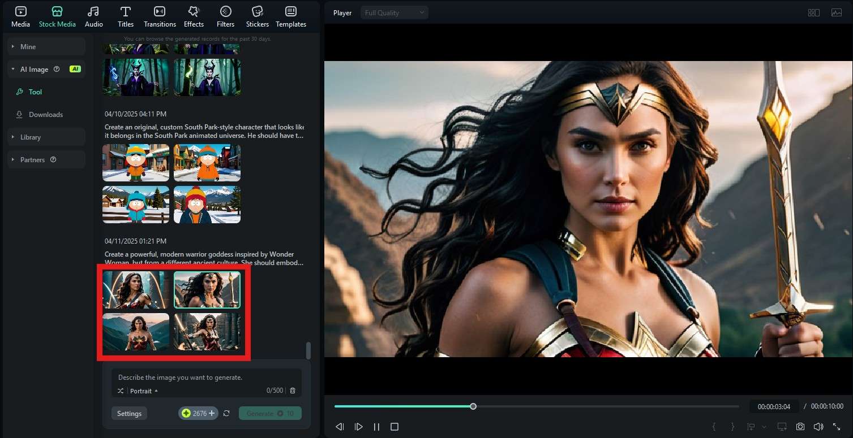Select the top-right South Park character thumbnail
Image resolution: width=853 pixels, height=438 pixels.
207,163
